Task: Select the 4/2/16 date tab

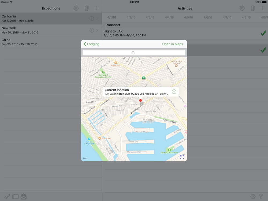Action: pyautogui.click(x=131, y=17)
